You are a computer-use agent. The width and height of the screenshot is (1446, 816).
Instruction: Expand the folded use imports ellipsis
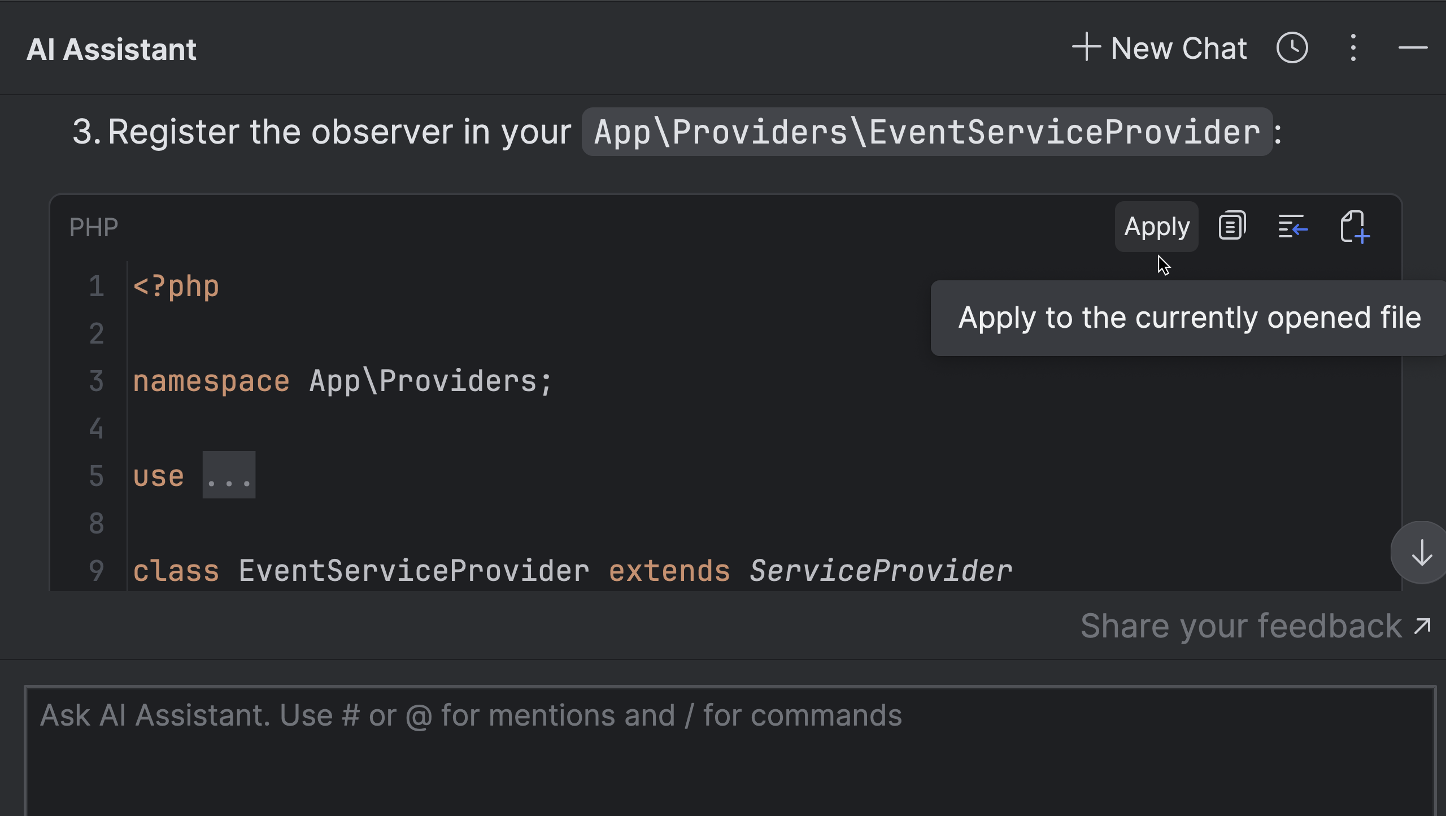[229, 475]
